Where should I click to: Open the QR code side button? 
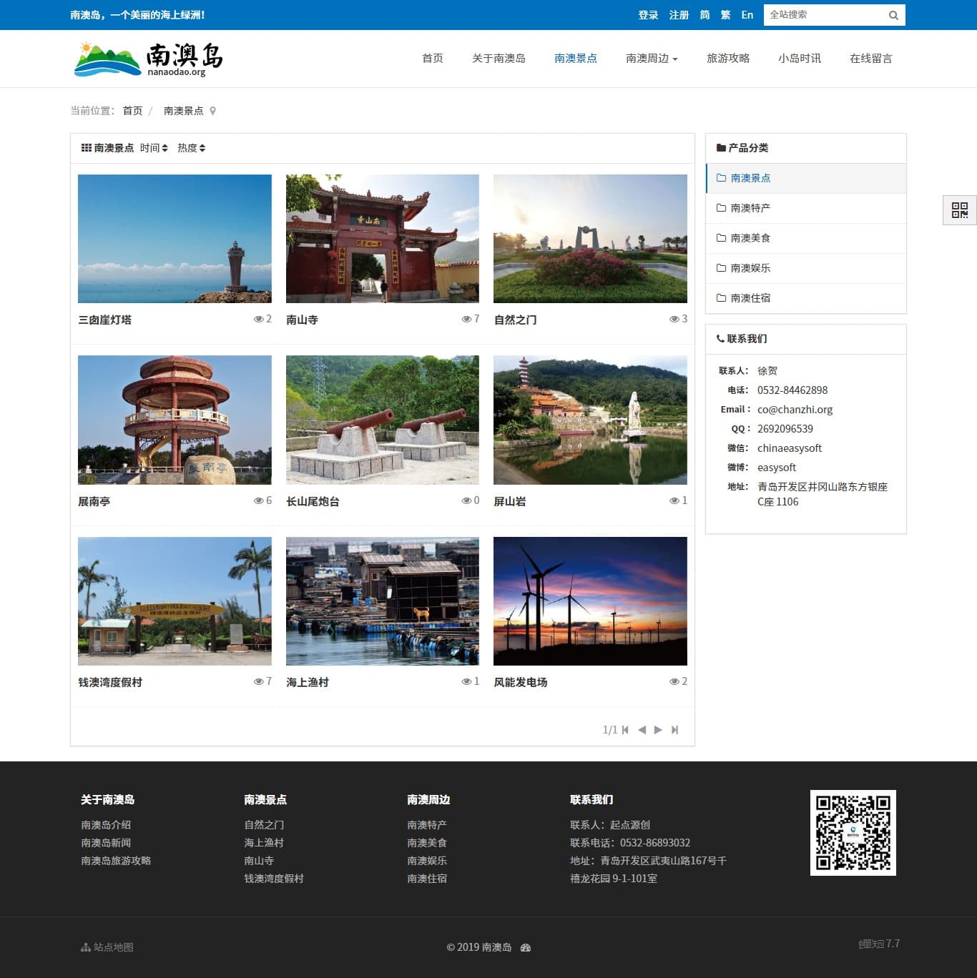[960, 209]
